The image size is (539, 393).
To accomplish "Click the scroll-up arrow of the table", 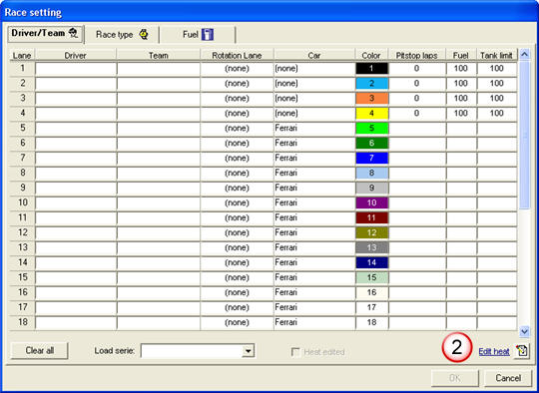I will pos(524,54).
